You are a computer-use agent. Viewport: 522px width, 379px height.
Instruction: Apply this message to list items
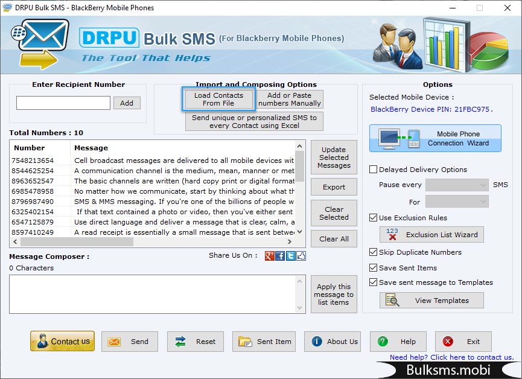tap(334, 295)
